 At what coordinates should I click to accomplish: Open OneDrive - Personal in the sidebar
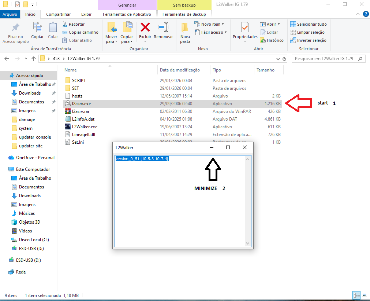(35, 158)
